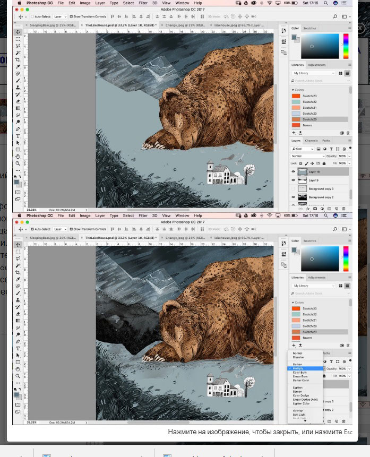Delete layer with trash icon in upper Layers panel

click(343, 209)
